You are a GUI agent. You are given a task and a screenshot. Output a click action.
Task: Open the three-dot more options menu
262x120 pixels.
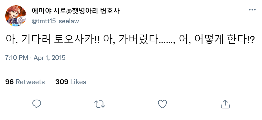(252, 10)
